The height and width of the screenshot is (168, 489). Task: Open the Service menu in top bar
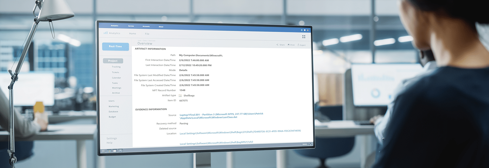131,26
